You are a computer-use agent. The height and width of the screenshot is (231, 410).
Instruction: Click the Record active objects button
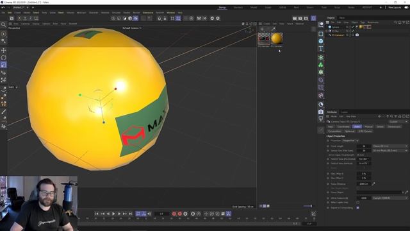click(174, 214)
